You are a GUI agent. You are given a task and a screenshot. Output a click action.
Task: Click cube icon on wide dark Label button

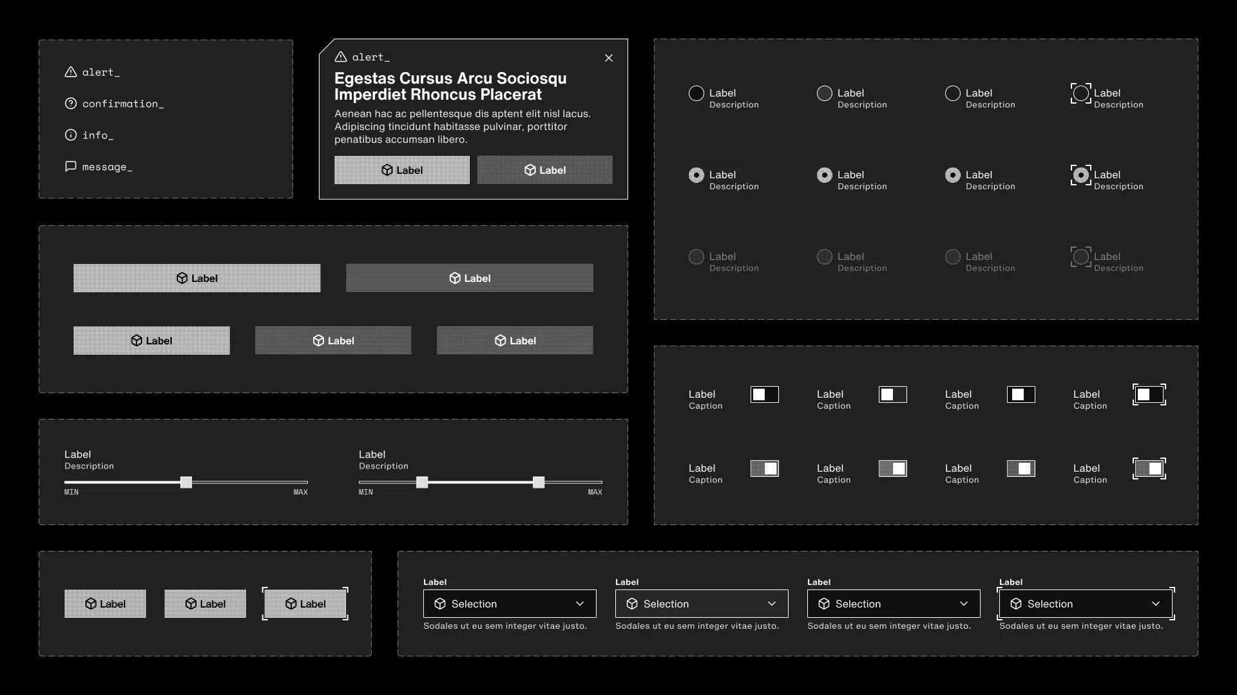pyautogui.click(x=455, y=278)
